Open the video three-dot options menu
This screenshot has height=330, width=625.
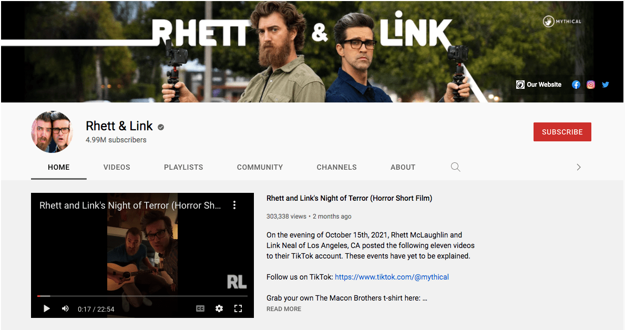coord(234,205)
